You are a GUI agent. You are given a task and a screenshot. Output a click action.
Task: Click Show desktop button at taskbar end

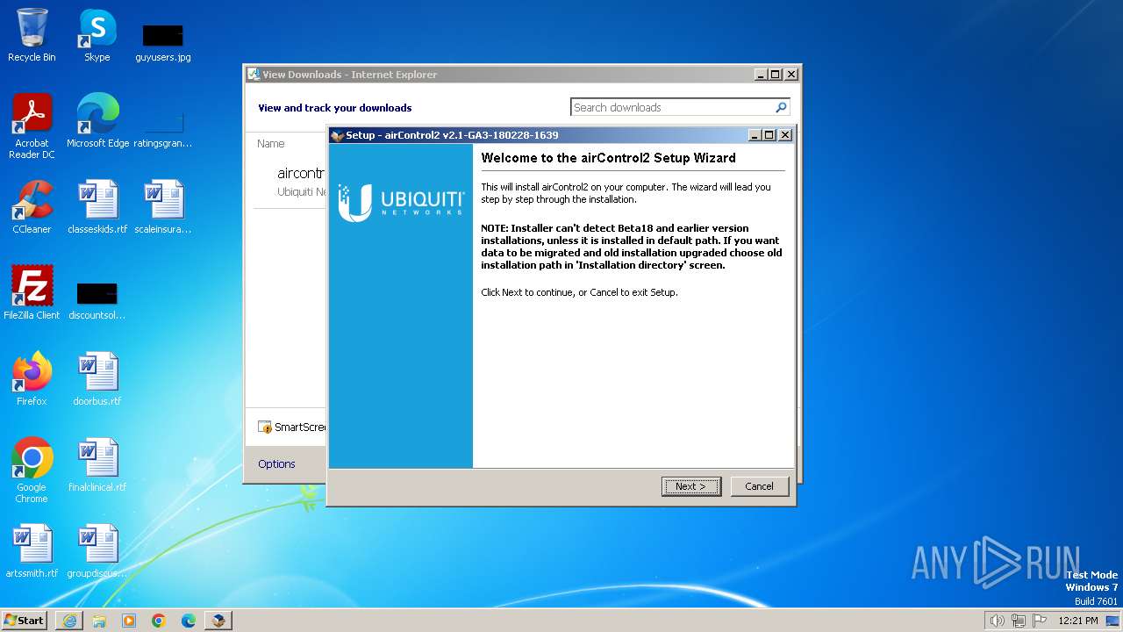point(1113,621)
